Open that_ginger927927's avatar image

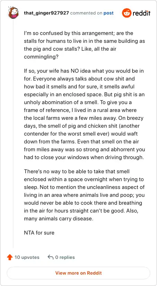tap(13, 13)
